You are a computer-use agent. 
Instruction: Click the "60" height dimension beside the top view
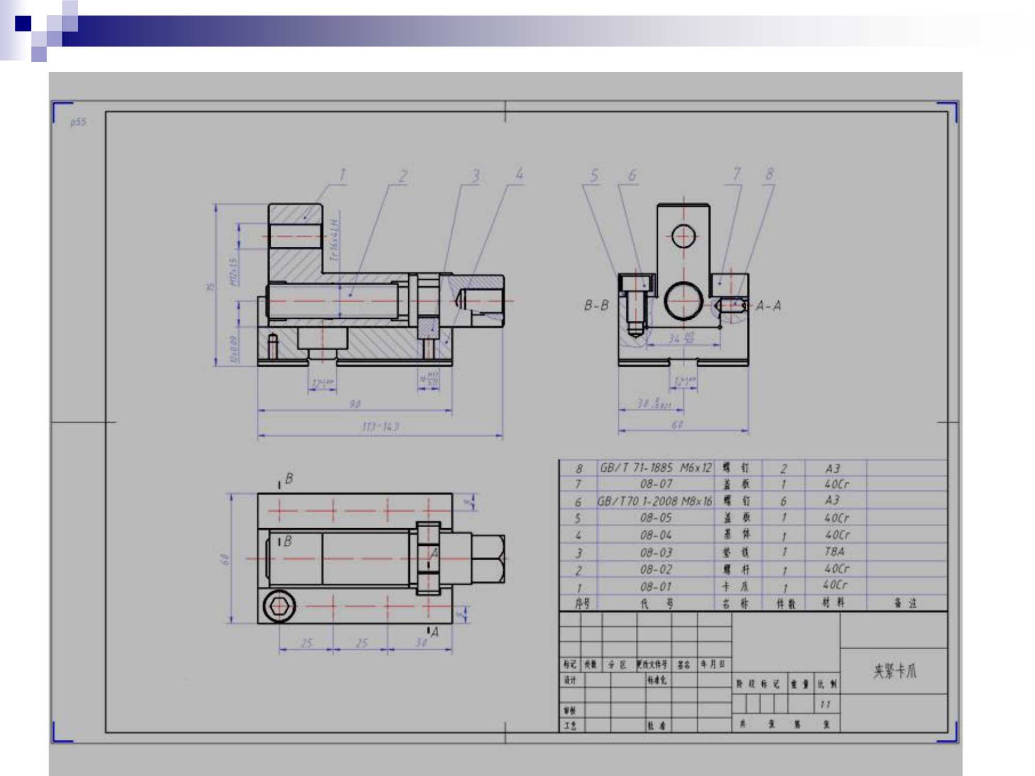(x=225, y=559)
